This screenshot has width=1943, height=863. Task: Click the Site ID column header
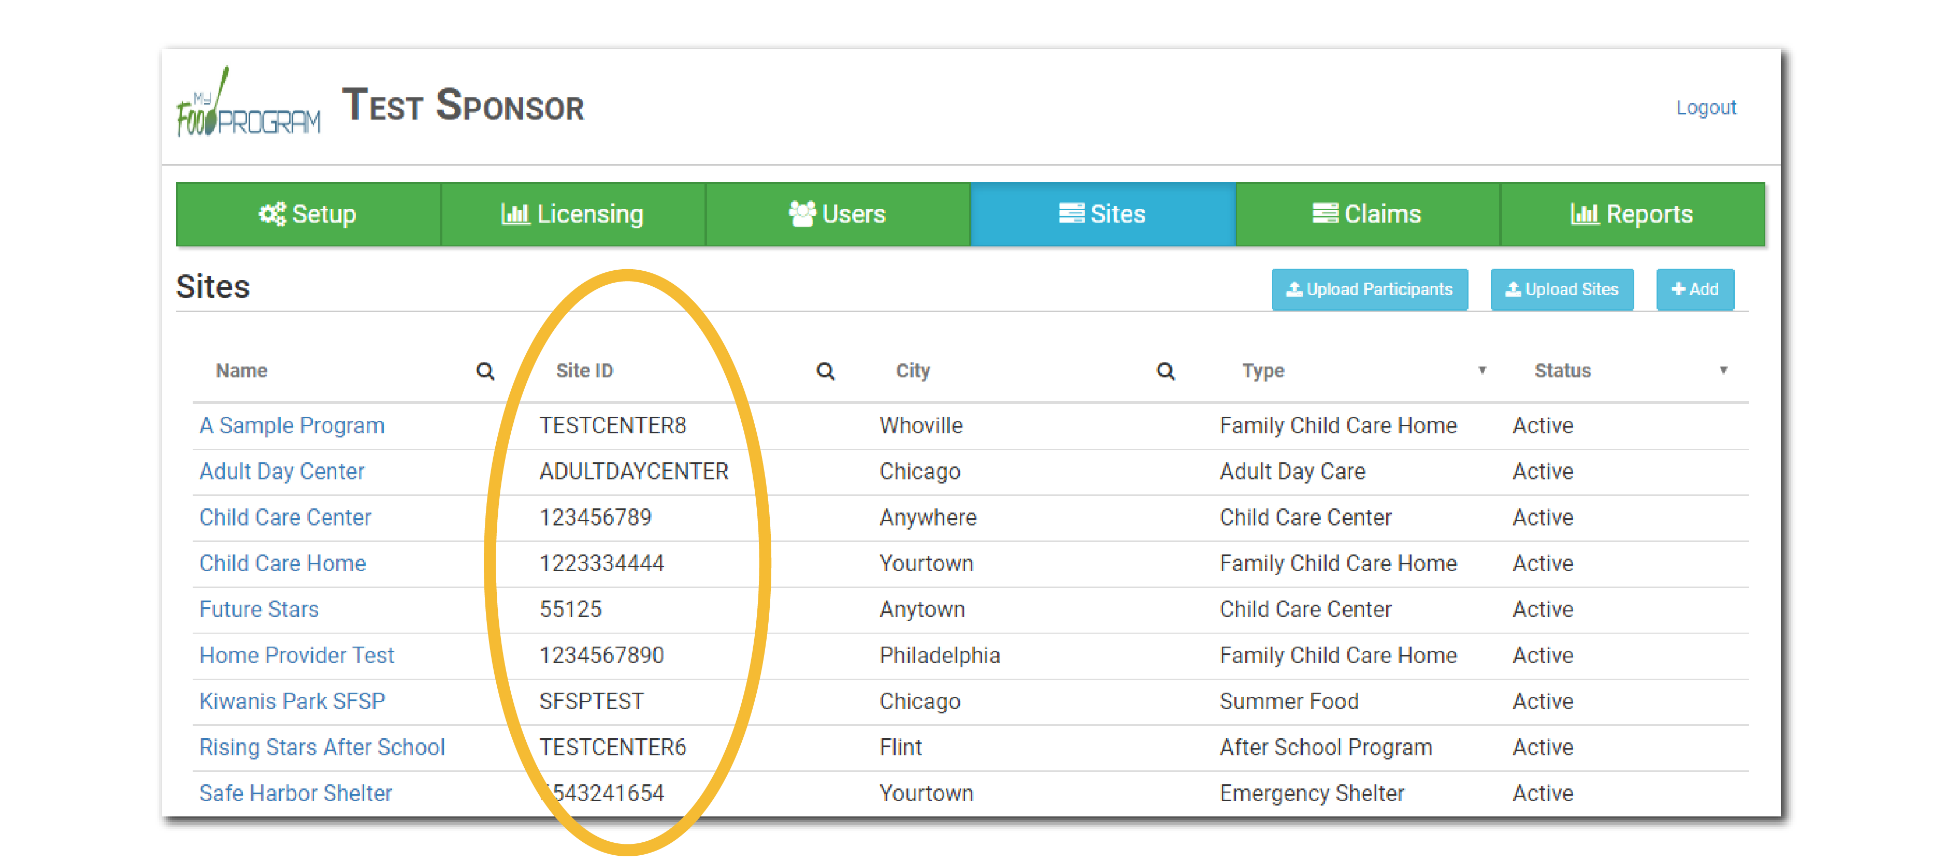[x=585, y=371]
